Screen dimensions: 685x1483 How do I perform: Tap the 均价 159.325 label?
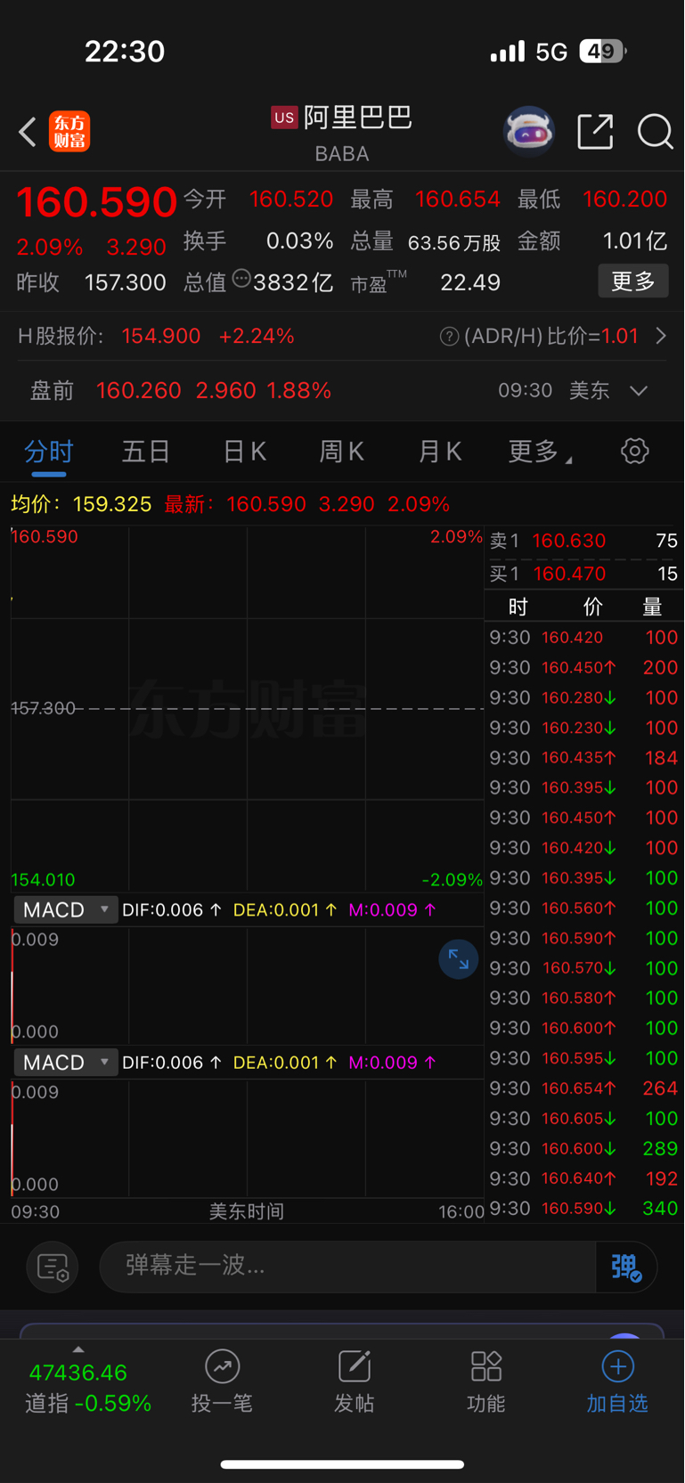[81, 504]
